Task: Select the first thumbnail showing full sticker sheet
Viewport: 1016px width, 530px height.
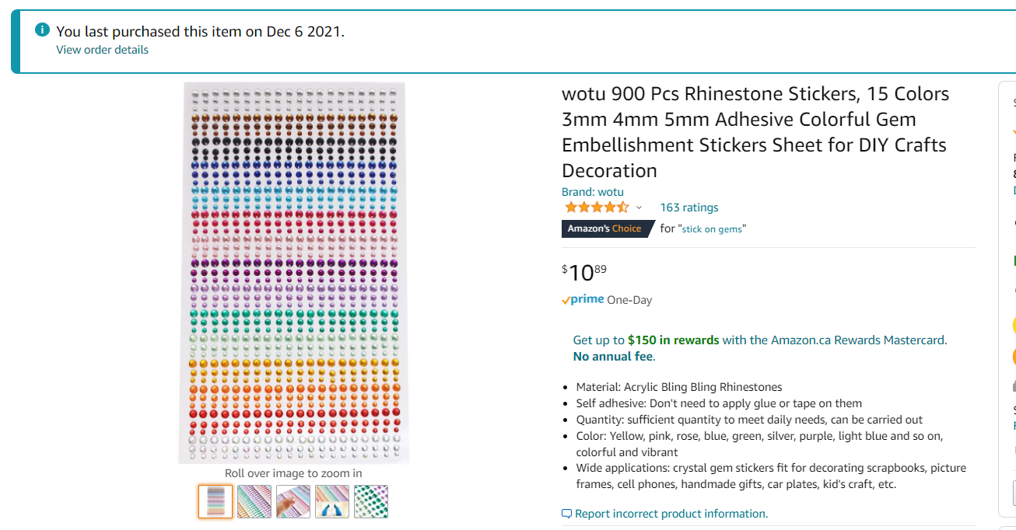Action: (215, 501)
